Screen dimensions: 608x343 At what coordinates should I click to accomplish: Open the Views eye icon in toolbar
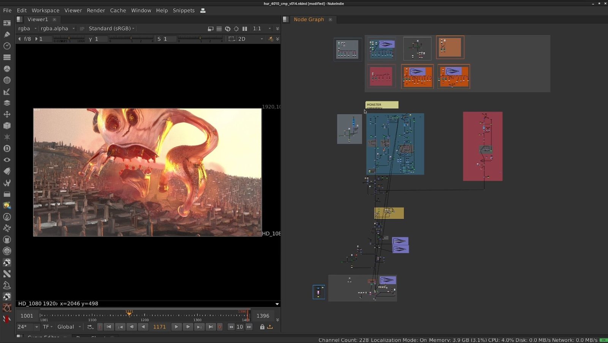[7, 160]
